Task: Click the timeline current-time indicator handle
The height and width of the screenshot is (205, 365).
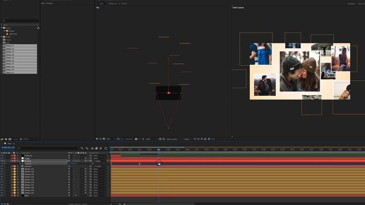Action: click(x=159, y=150)
